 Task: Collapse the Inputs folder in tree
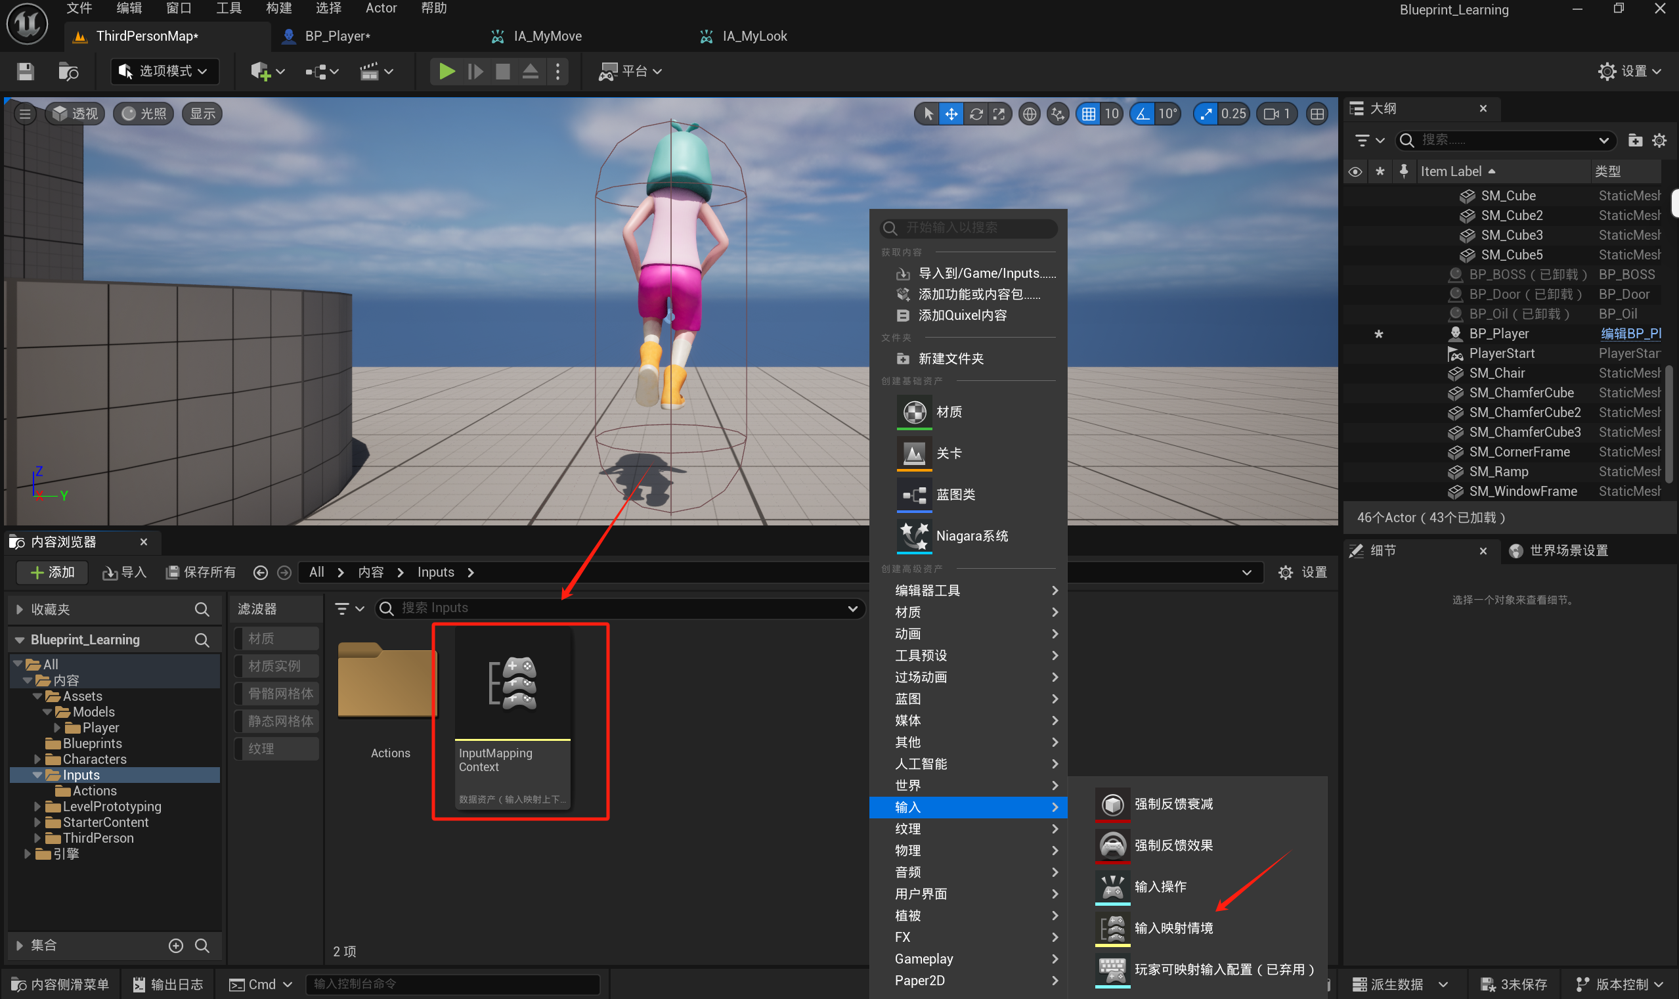point(37,775)
